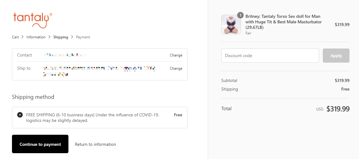Click the Payment breadcrumb step
The width and height of the screenshot is (359, 159).
pos(83,37)
